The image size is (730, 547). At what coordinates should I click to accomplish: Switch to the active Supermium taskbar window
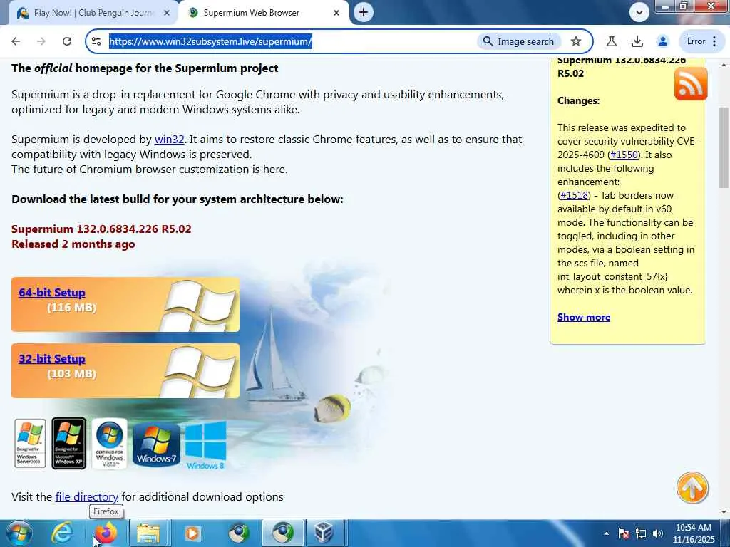[x=282, y=533]
